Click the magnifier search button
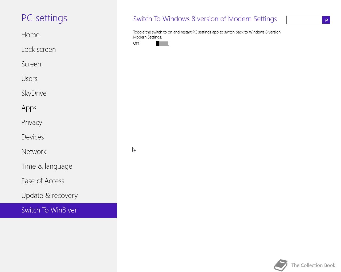Screen dimensions: 341x272 326,20
